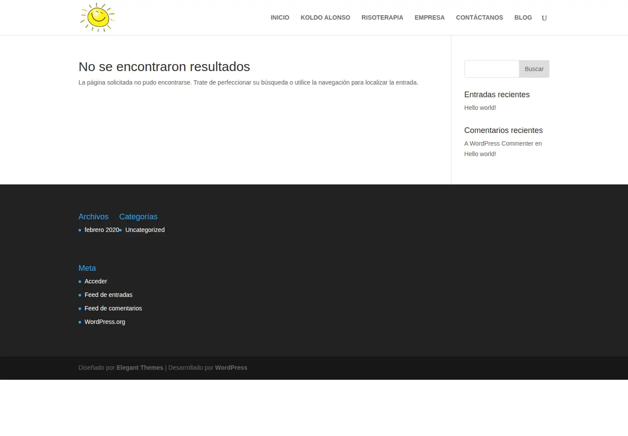Open Feed de comentarios
The width and height of the screenshot is (628, 436).
pyautogui.click(x=113, y=308)
